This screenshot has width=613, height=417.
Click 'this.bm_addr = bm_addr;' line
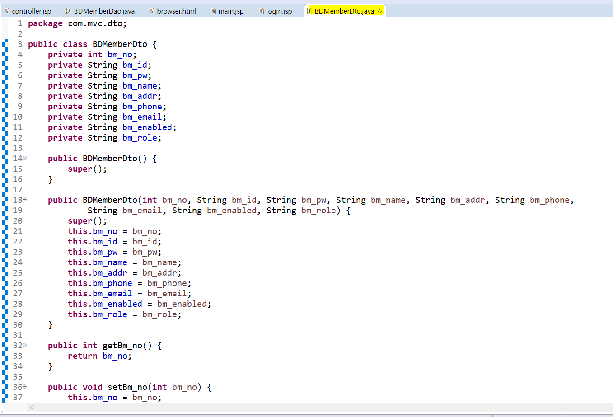click(125, 273)
